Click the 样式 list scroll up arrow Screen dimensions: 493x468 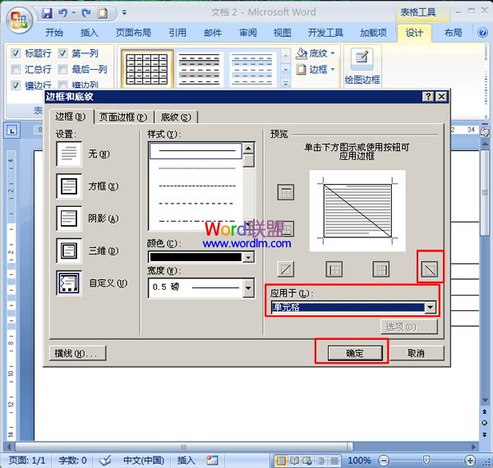click(x=248, y=149)
